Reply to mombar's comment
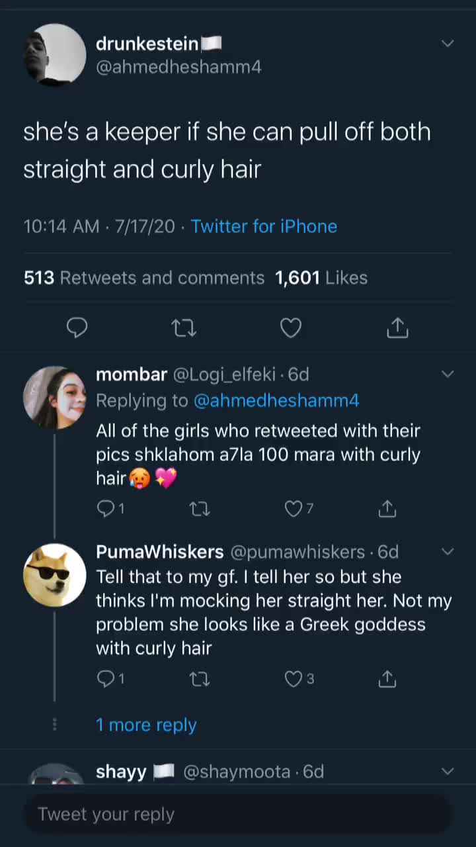 (x=110, y=508)
